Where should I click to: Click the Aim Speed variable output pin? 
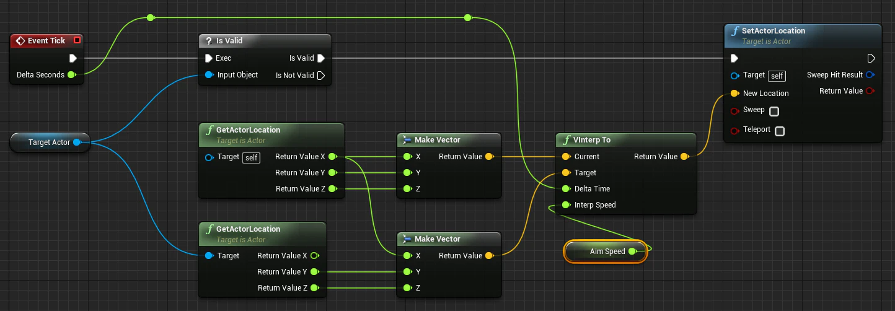pos(632,252)
